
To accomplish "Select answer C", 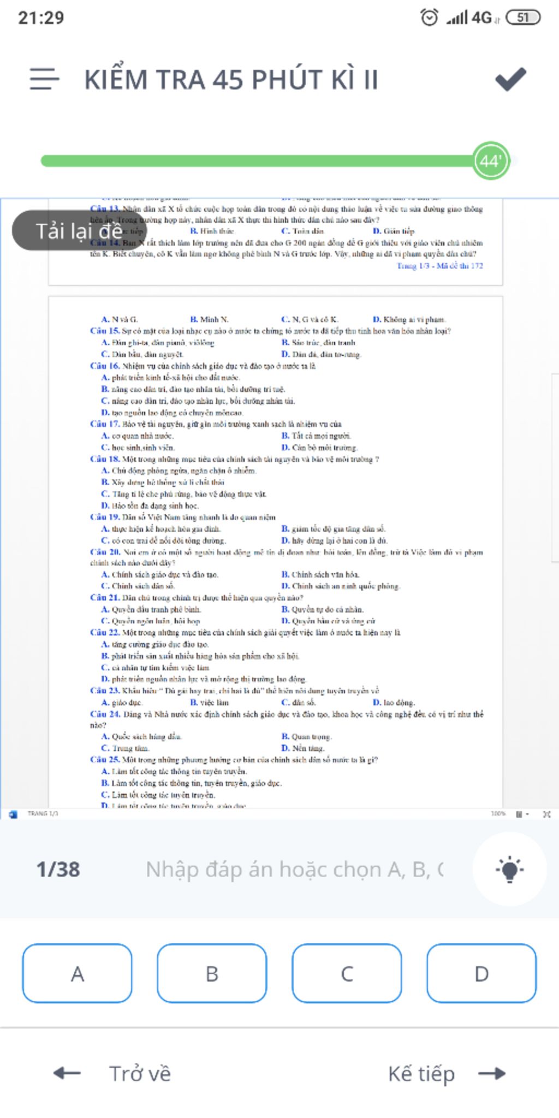I will point(347,974).
